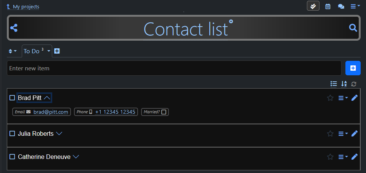Open search with the magnifier icon

(353, 28)
